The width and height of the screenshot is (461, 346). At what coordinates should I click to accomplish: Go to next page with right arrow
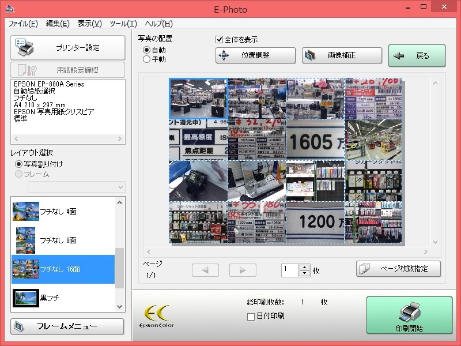point(243,270)
